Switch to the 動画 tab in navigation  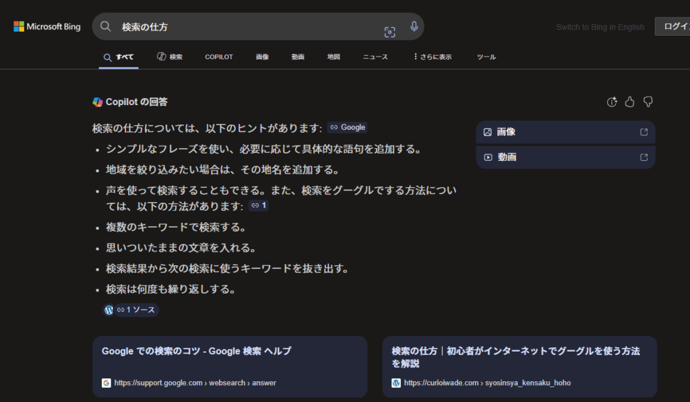[x=298, y=57]
